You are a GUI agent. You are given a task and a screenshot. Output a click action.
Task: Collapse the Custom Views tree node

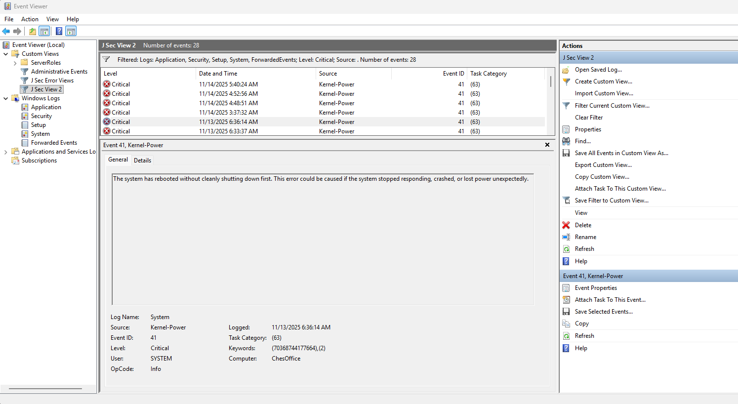click(x=6, y=54)
